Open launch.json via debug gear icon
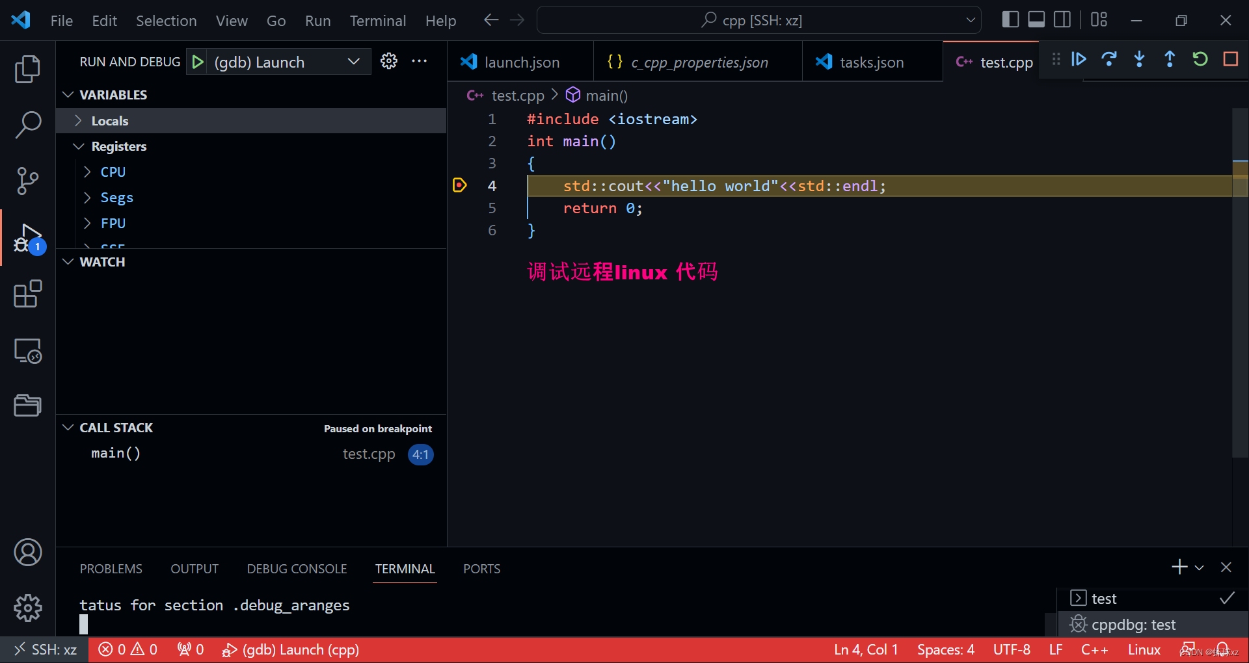Viewport: 1249px width, 663px height. click(389, 61)
